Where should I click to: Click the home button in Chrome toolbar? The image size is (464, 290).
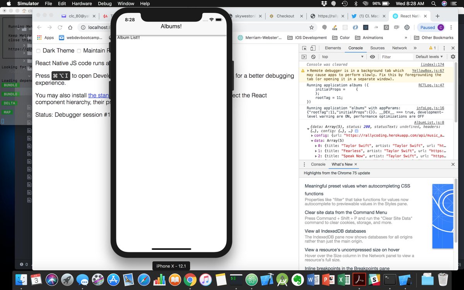(x=70, y=27)
